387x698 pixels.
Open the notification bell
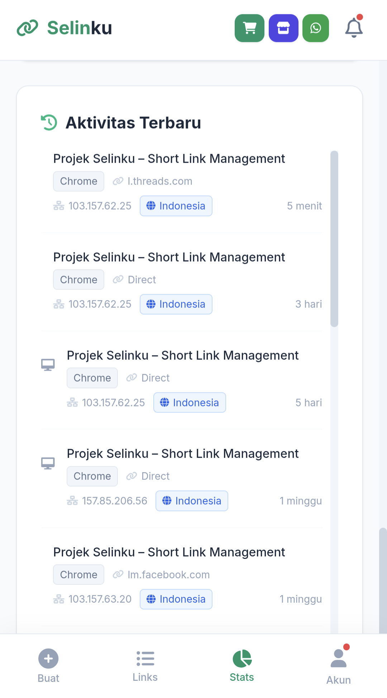pos(354,28)
